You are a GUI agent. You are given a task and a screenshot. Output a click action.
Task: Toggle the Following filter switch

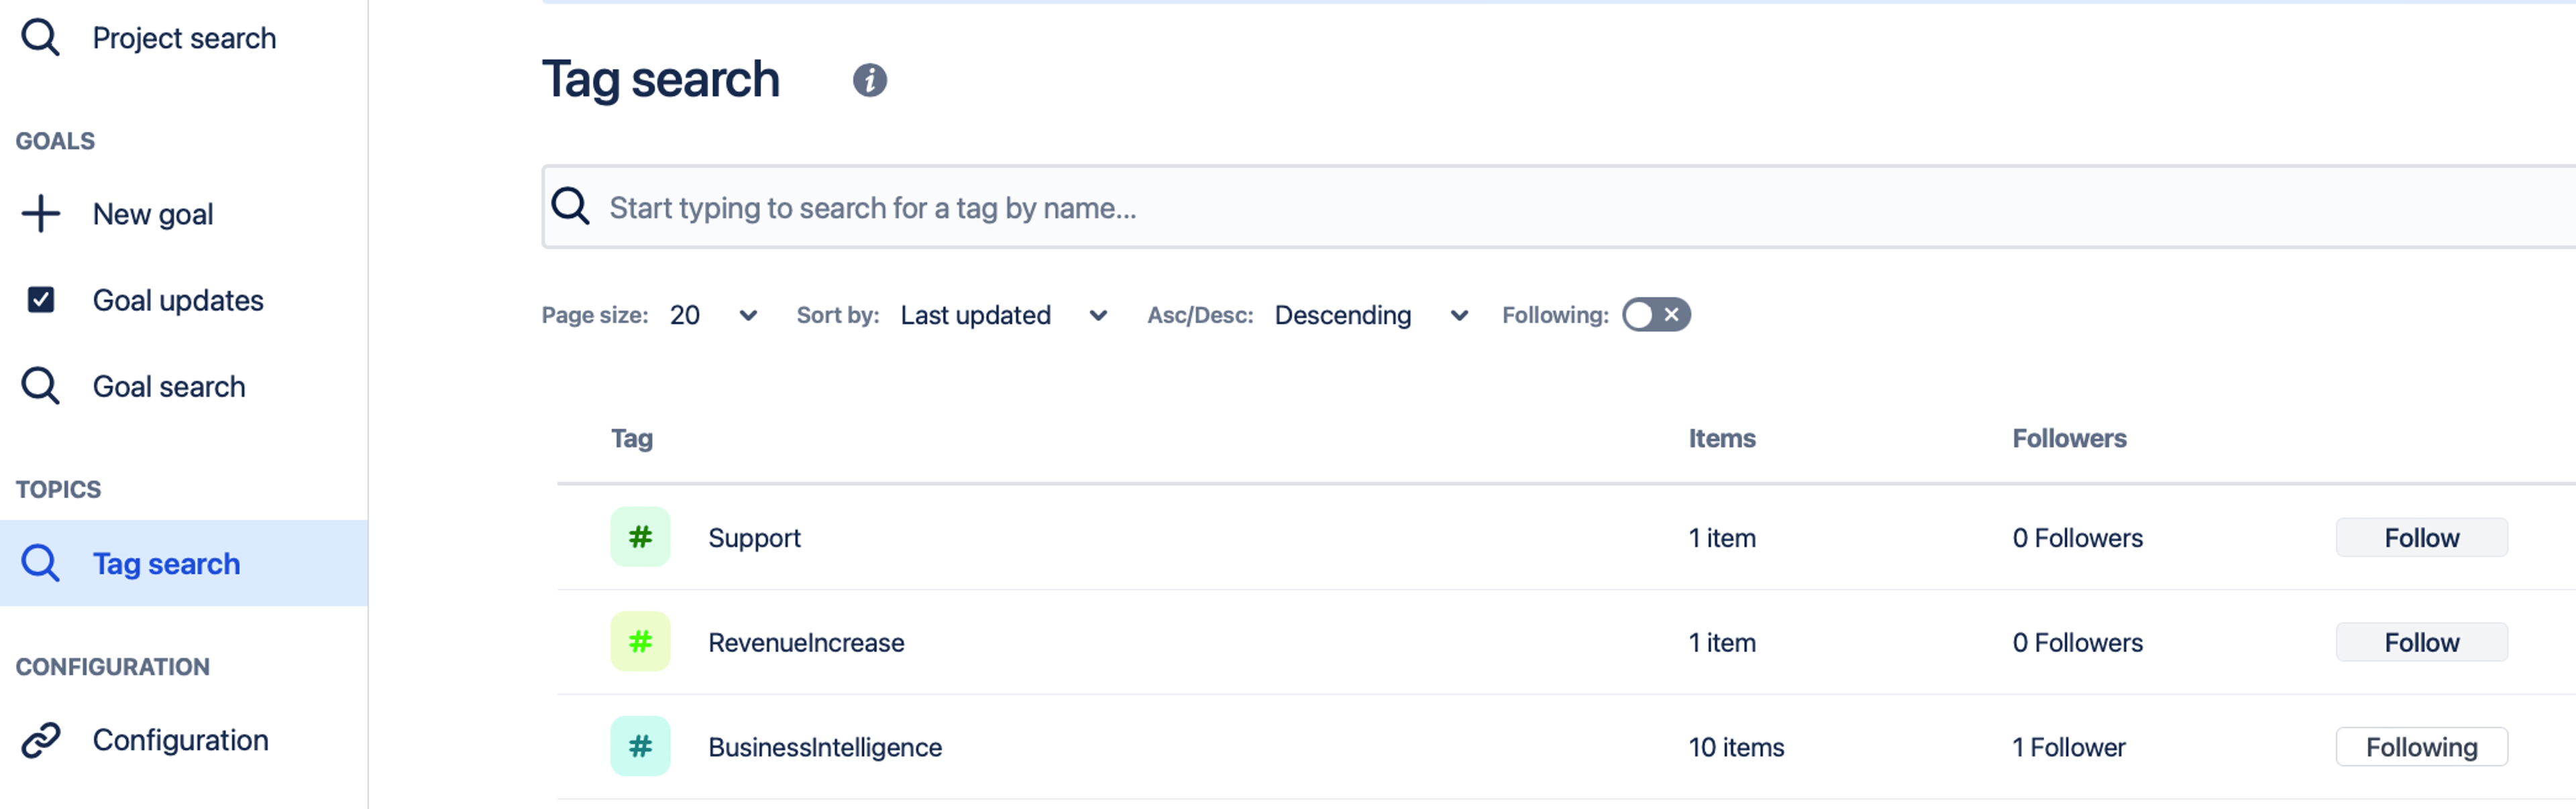point(1655,314)
